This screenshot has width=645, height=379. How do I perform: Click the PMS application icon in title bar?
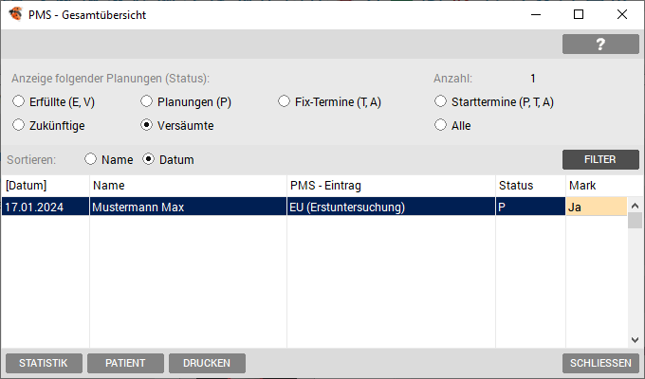15,14
